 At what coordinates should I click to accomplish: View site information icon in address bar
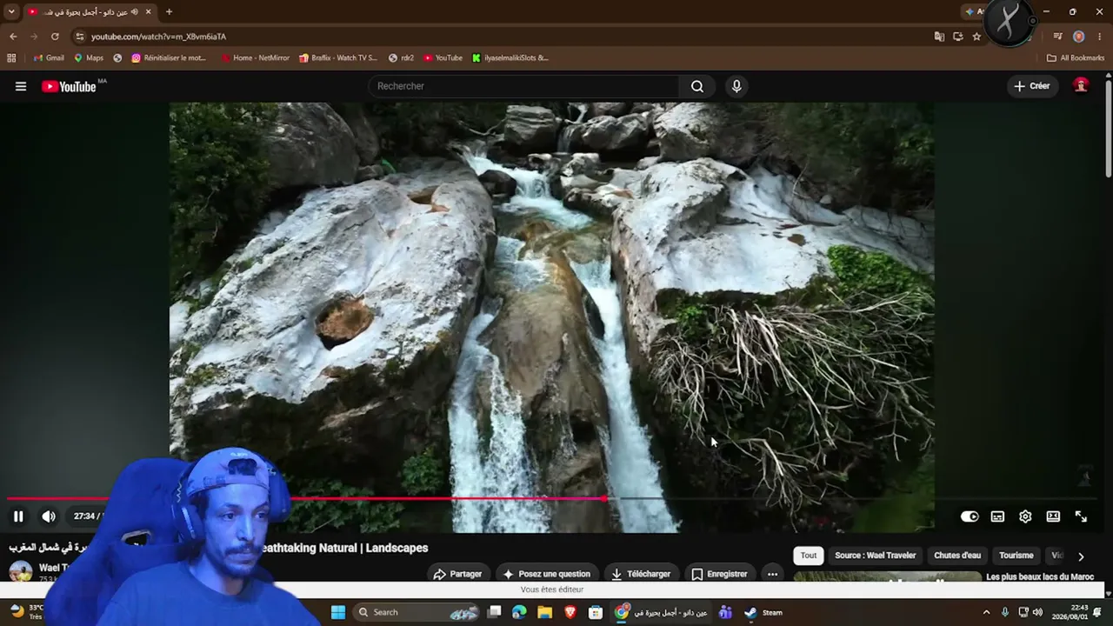click(x=79, y=37)
